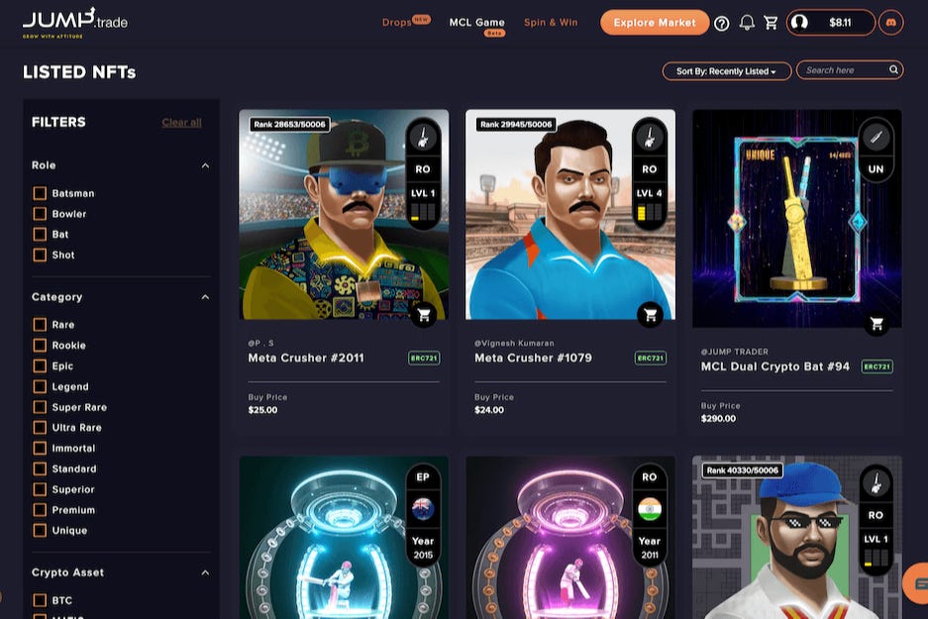Check the Bowler role filter
Screen dimensions: 928x619
click(40, 214)
